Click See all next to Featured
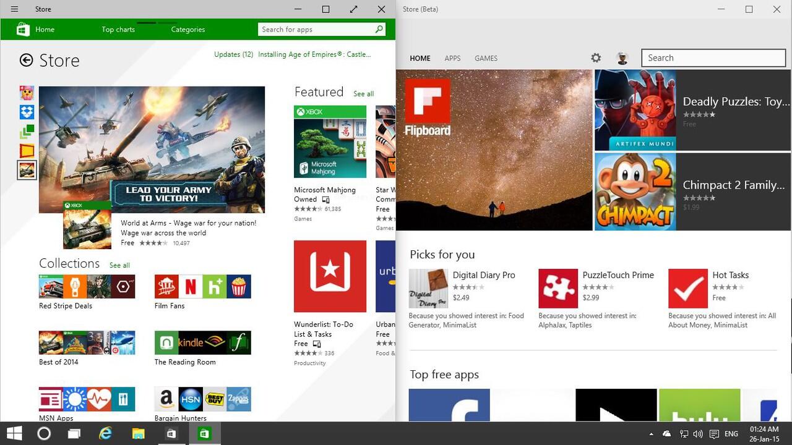 (x=363, y=94)
